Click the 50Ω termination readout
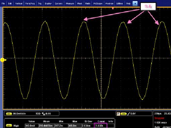 [38, 114]
